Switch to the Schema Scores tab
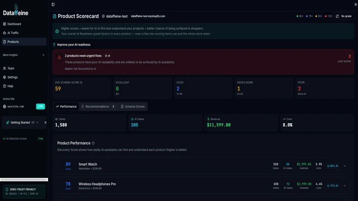Viewport: 358px width, 201px height. click(132, 106)
